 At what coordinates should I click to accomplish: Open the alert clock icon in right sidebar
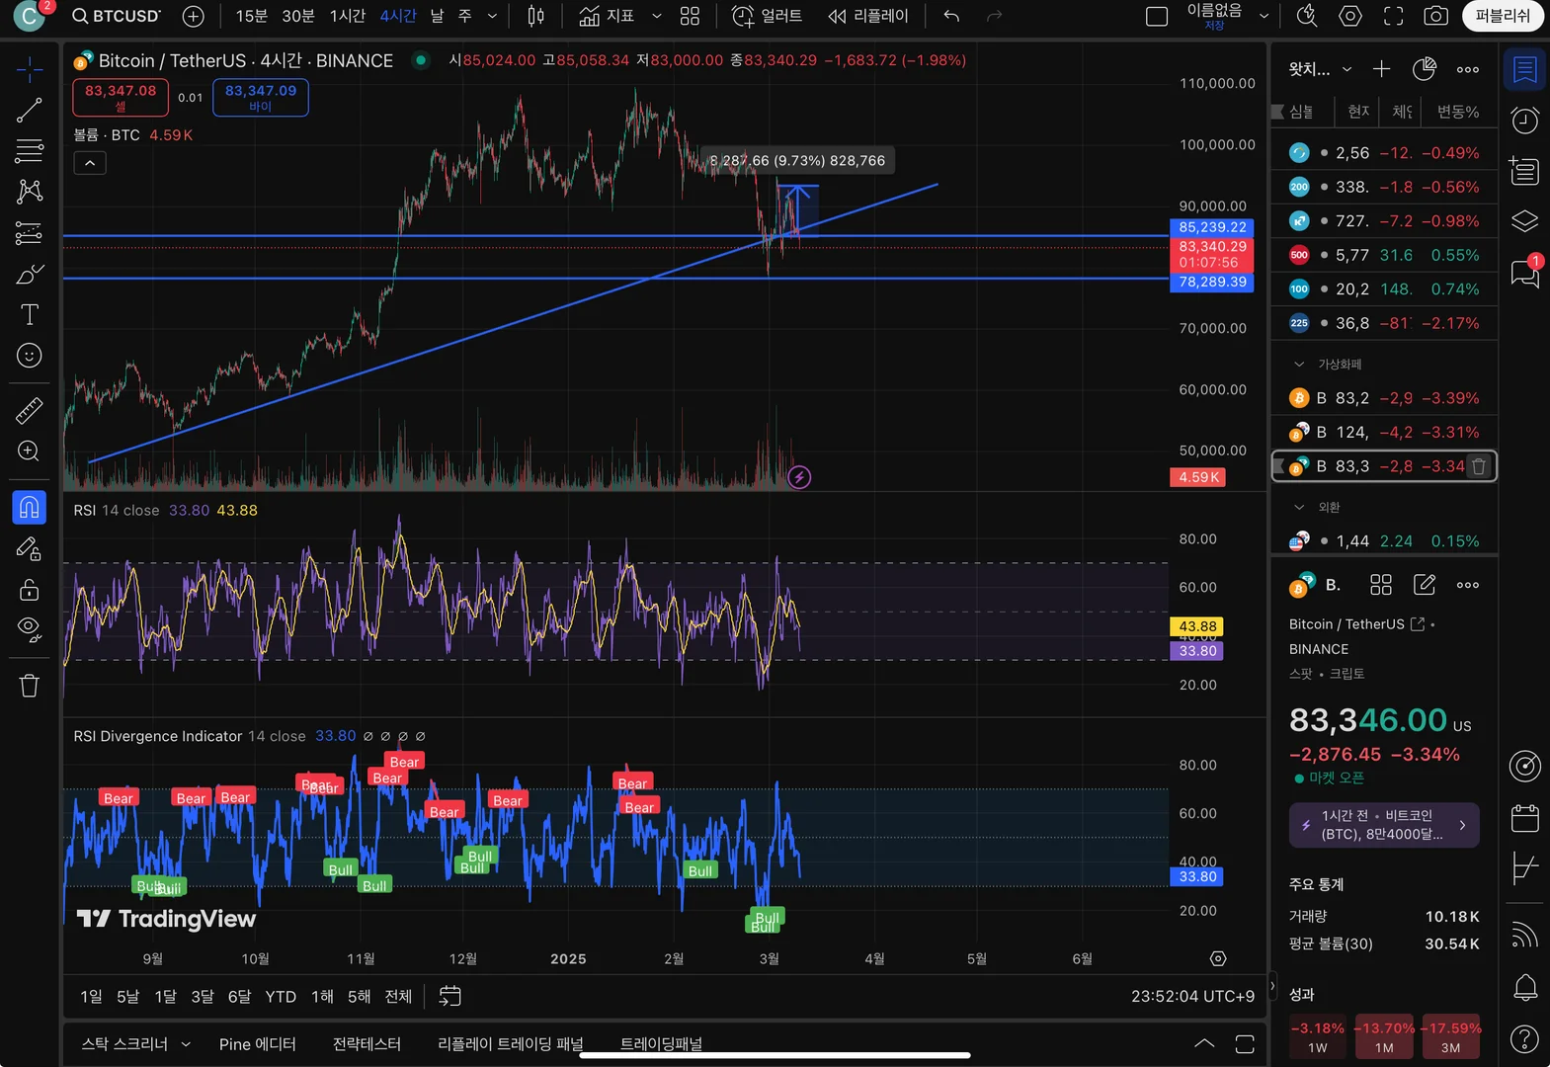[x=1524, y=120]
